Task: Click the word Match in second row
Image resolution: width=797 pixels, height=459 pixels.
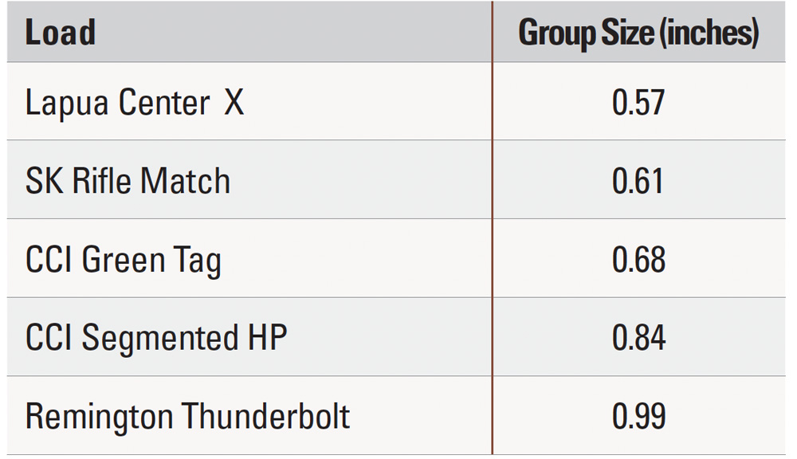Action: [186, 181]
